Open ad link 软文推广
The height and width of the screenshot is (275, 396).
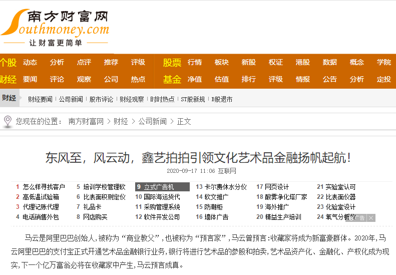pyautogui.click(x=216, y=197)
